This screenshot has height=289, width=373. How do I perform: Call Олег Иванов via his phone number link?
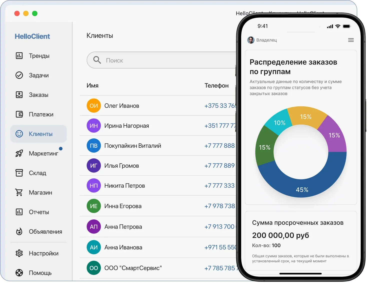tap(220, 105)
